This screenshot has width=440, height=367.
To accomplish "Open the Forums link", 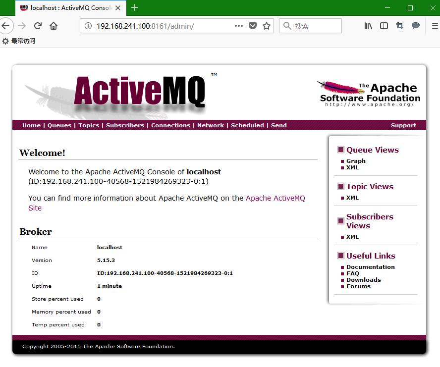I will coord(358,286).
